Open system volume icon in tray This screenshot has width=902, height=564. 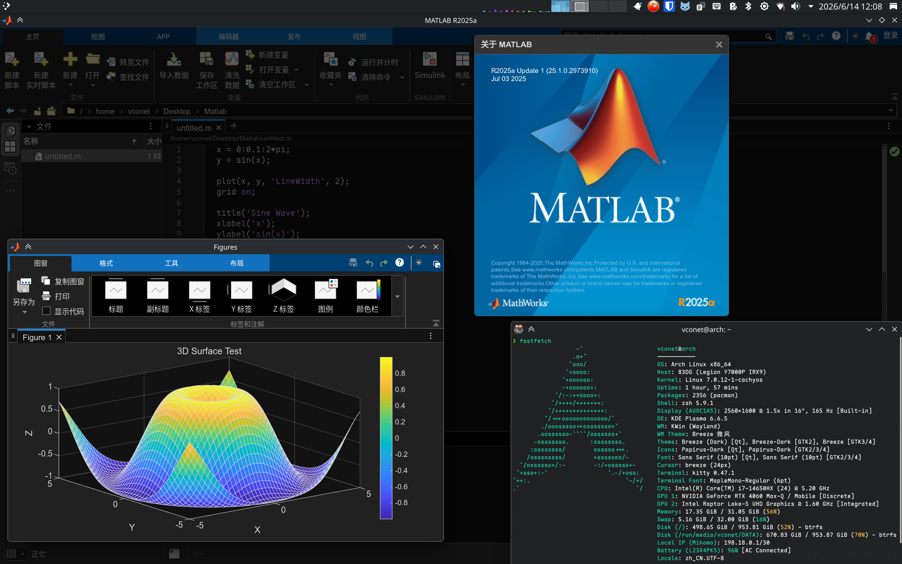click(795, 6)
